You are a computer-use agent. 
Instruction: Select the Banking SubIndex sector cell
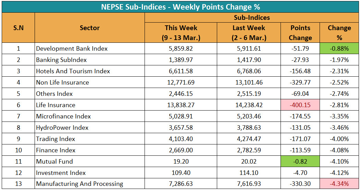pos(62,60)
